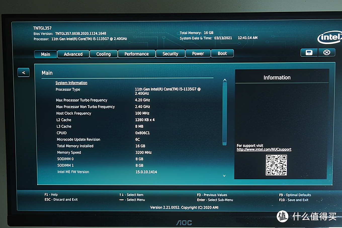Click the Information panel title

coord(277,78)
